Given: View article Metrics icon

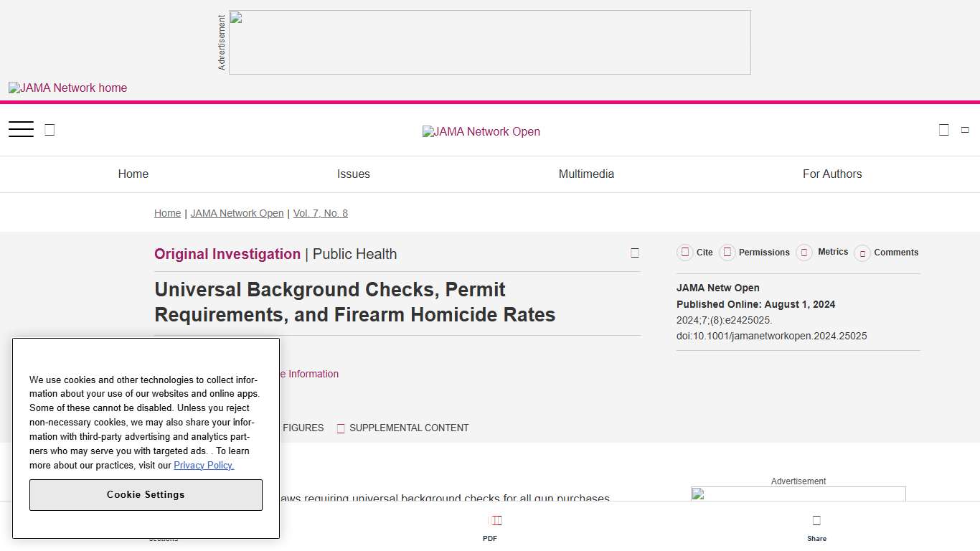Looking at the screenshot, I should 805,252.
